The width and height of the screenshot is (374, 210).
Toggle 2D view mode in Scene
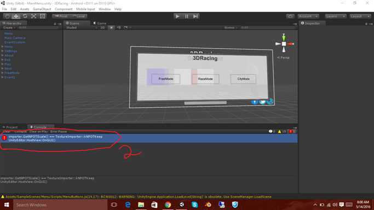pos(102,28)
